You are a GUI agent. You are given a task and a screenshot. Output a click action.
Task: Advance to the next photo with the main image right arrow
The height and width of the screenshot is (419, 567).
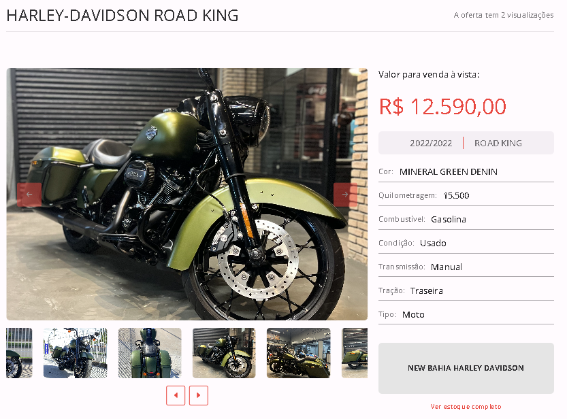pyautogui.click(x=345, y=195)
